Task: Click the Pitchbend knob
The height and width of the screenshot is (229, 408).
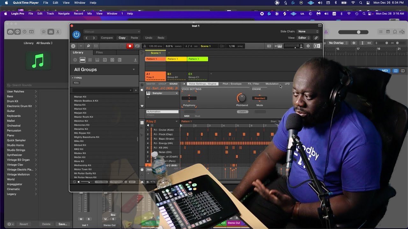Action: click(241, 98)
